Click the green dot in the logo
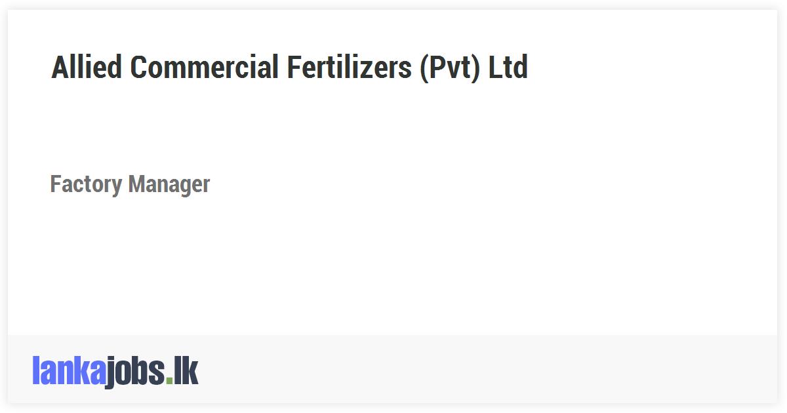Image resolution: width=787 pixels, height=413 pixels. coord(170,380)
